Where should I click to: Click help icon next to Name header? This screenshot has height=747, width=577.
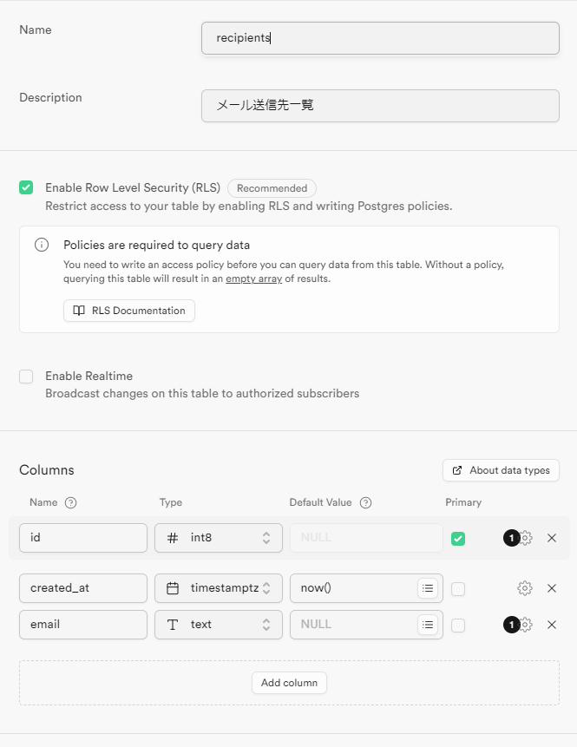[x=71, y=502]
